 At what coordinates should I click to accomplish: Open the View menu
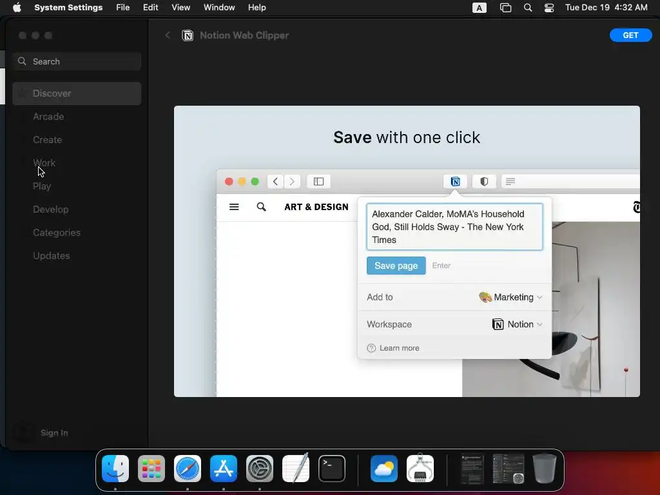(181, 8)
